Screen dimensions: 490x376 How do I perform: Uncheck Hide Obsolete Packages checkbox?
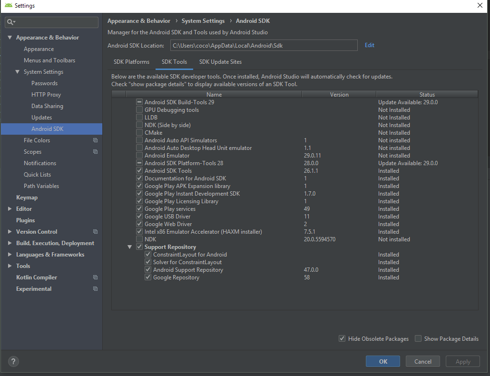click(342, 338)
